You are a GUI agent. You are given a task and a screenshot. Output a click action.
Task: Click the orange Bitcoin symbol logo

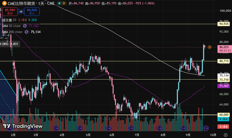click(4, 3)
